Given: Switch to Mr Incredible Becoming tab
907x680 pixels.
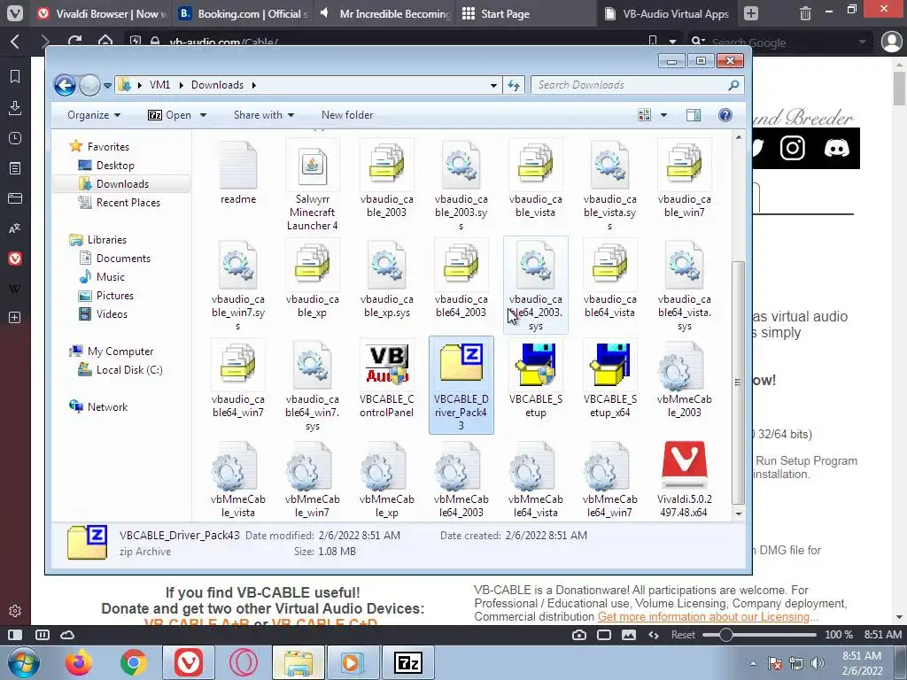Looking at the screenshot, I should [386, 13].
